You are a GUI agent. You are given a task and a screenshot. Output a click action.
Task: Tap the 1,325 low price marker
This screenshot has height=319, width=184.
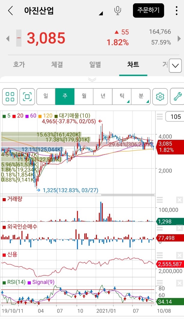(68, 190)
